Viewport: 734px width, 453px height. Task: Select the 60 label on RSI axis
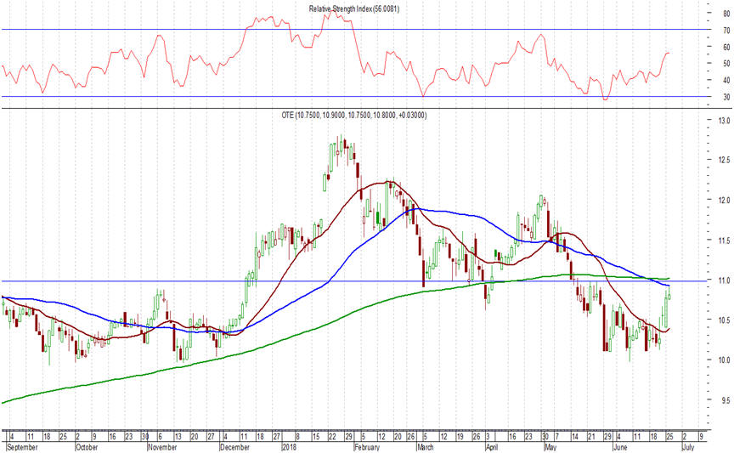726,47
